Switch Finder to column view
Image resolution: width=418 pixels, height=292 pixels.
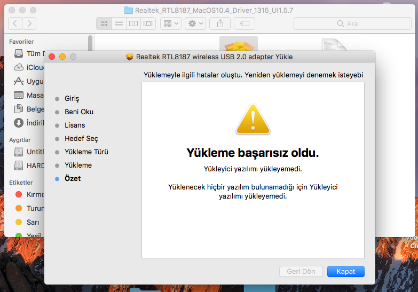point(133,23)
